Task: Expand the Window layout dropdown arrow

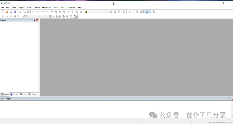Action: click(x=150, y=12)
